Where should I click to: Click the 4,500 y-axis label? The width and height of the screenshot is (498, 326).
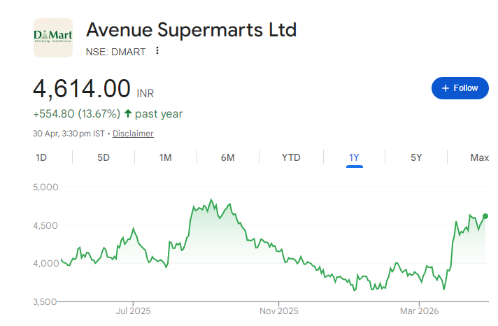[45, 225]
